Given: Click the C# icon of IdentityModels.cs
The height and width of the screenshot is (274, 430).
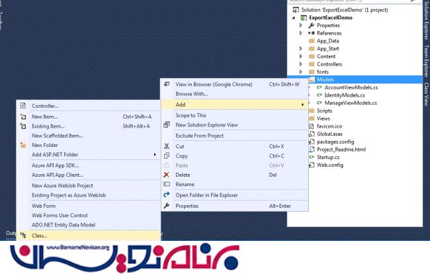Looking at the screenshot, I should [320, 95].
